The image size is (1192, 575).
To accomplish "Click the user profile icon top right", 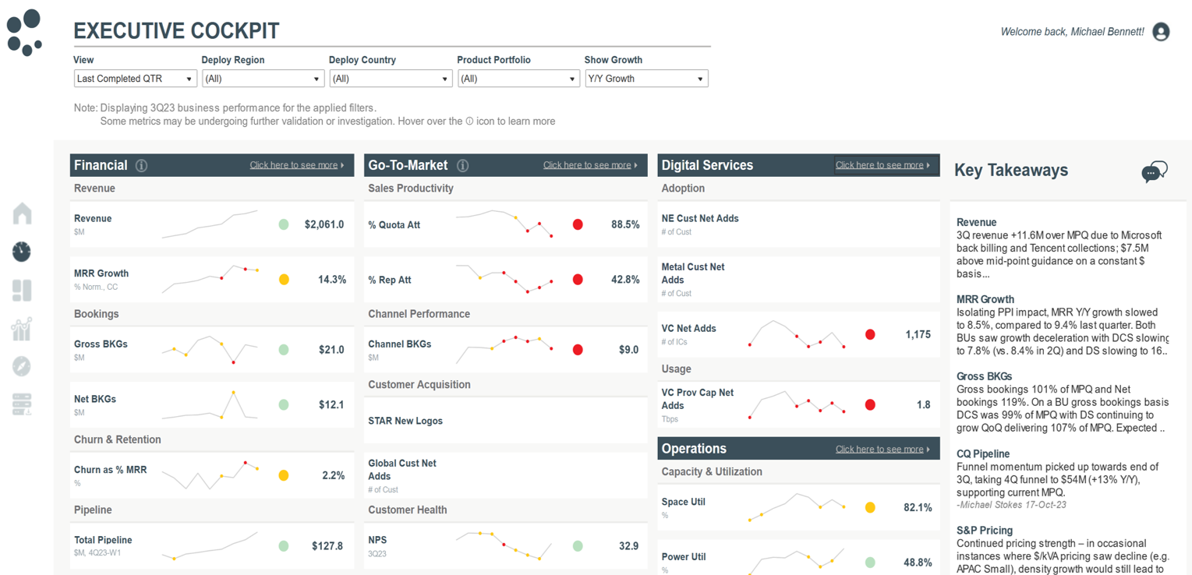I will (1161, 32).
